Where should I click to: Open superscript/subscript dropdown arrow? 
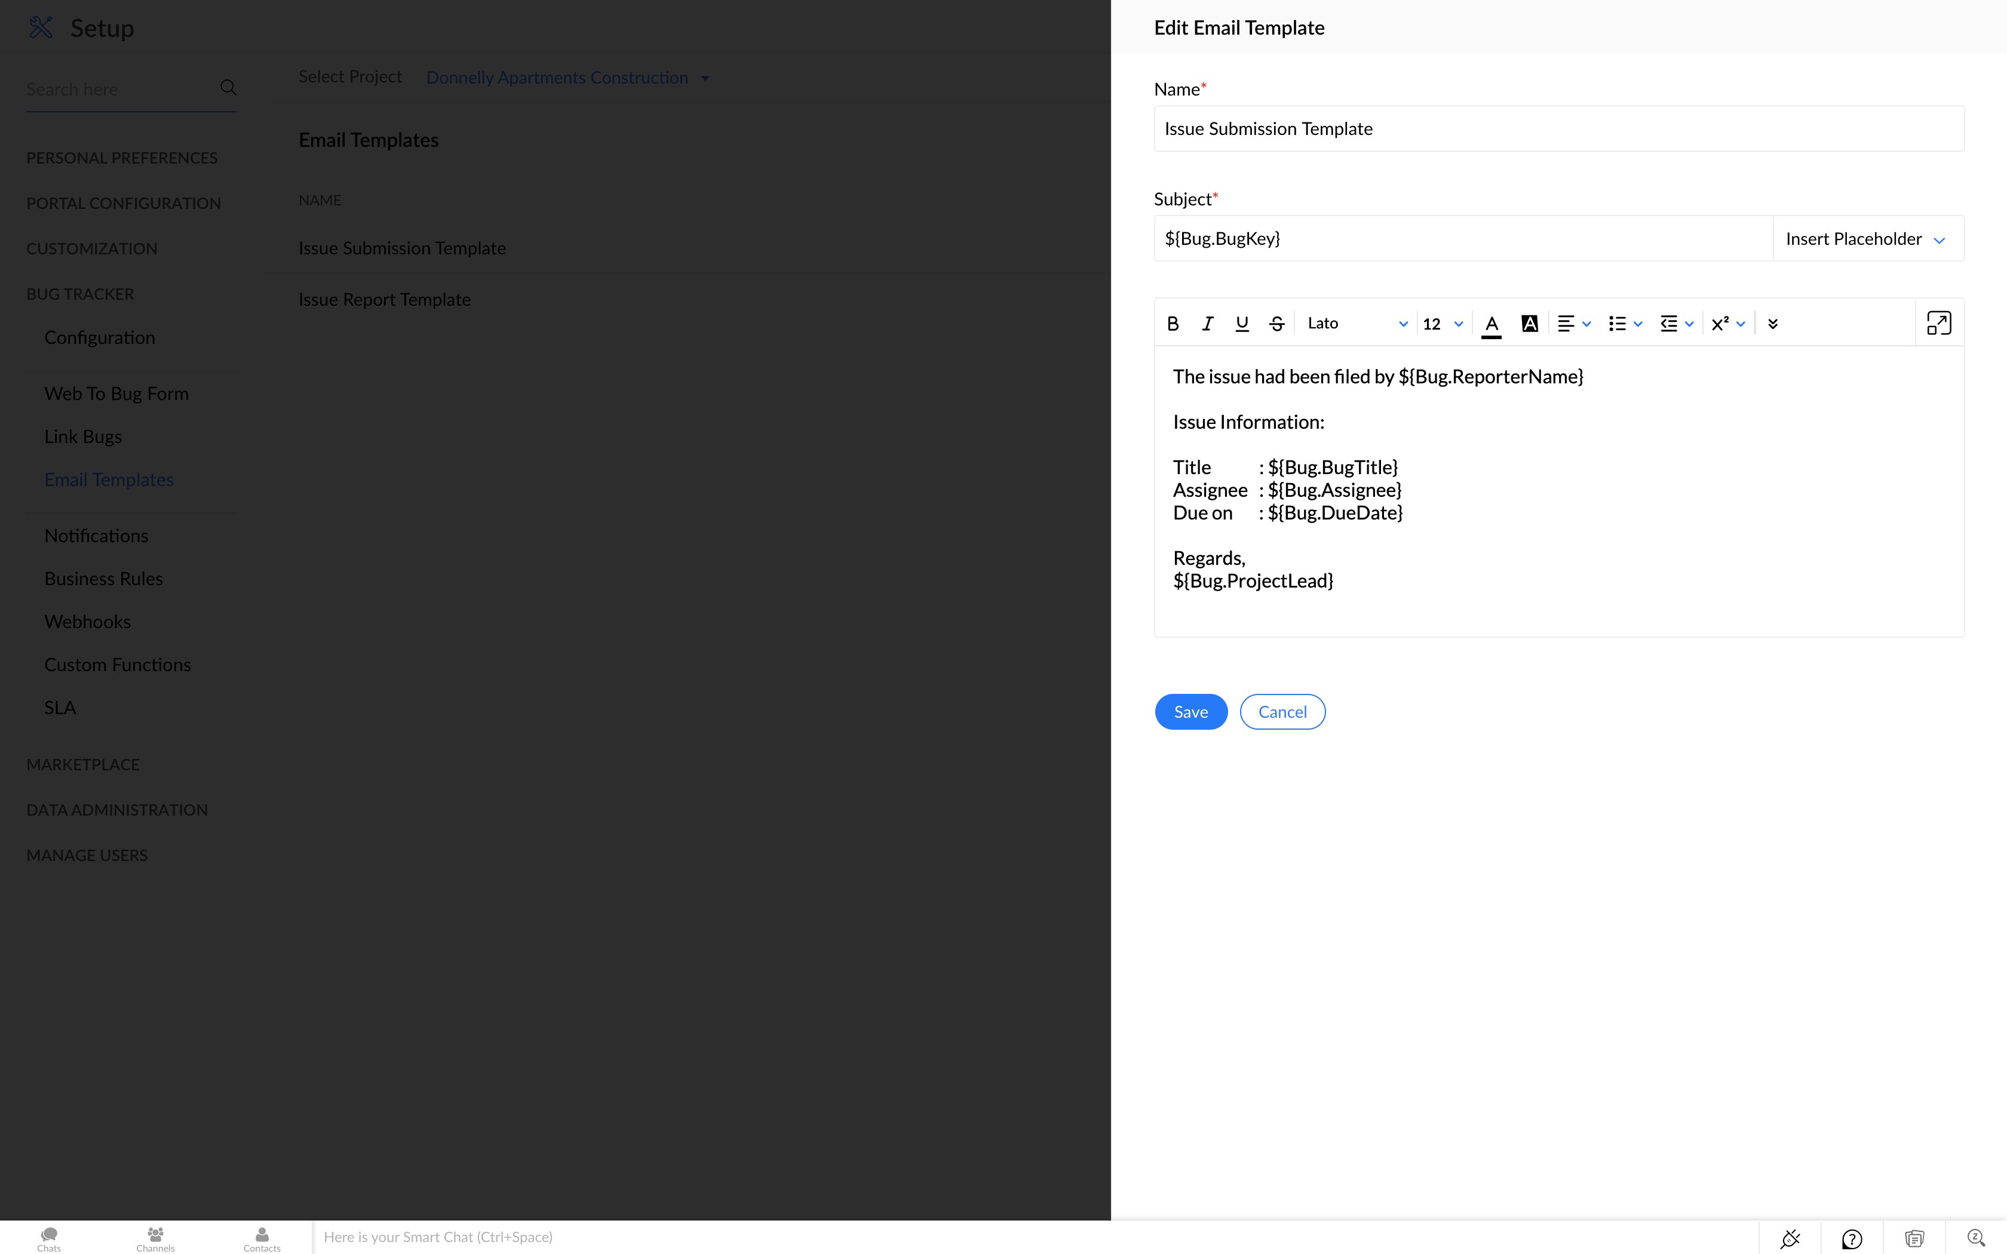click(1741, 324)
